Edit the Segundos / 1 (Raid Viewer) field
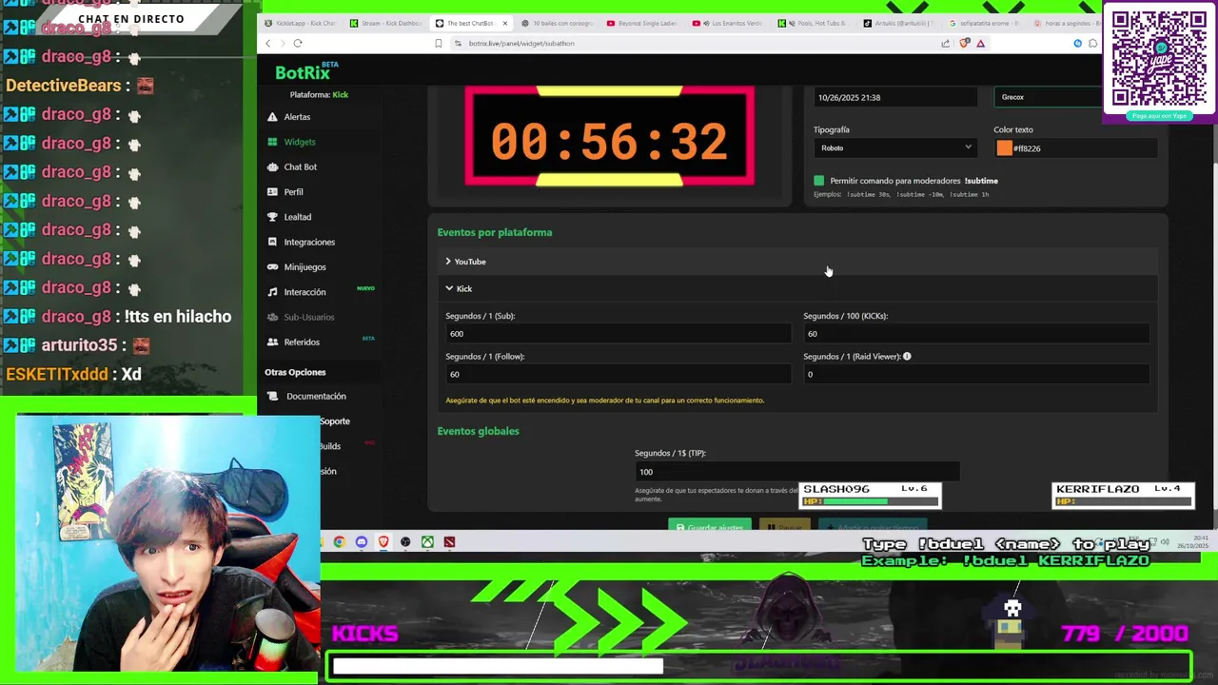The width and height of the screenshot is (1218, 685). [x=975, y=374]
